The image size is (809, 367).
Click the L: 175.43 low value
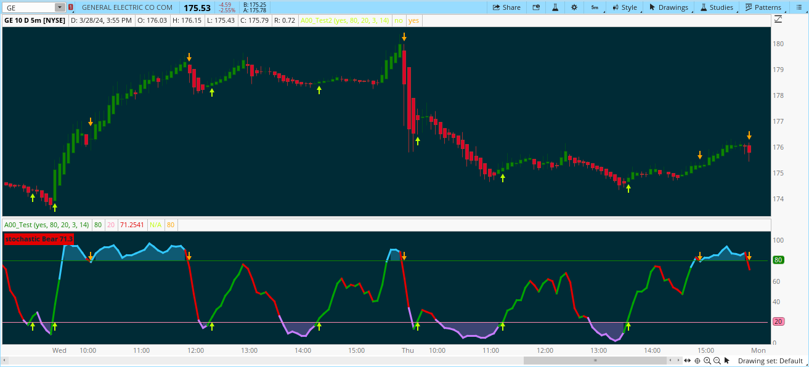[x=221, y=20]
